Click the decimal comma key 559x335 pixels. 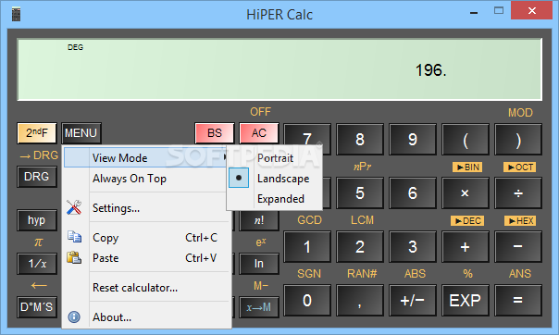click(360, 300)
